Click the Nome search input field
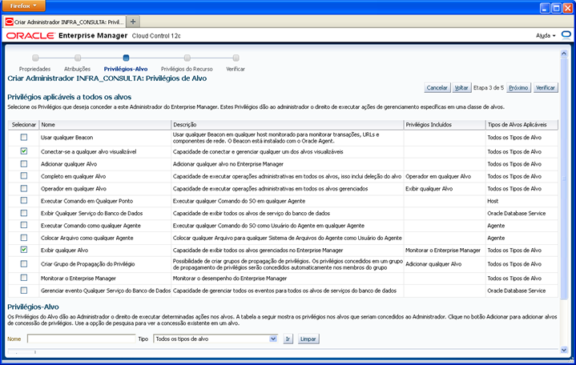 (82, 339)
